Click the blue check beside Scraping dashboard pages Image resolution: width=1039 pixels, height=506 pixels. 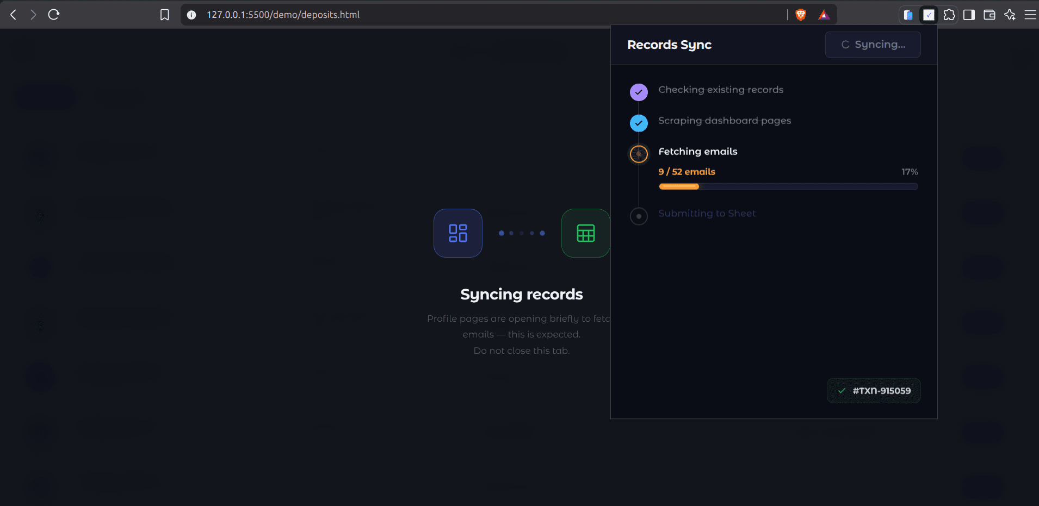click(x=639, y=123)
